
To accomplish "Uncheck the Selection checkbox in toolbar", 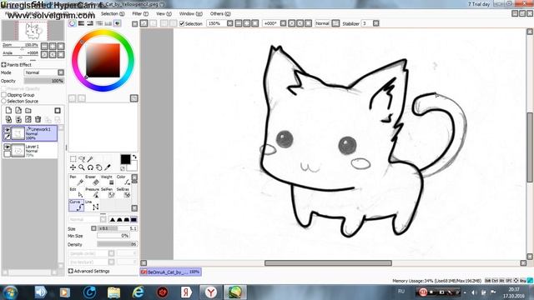I will tap(182, 23).
